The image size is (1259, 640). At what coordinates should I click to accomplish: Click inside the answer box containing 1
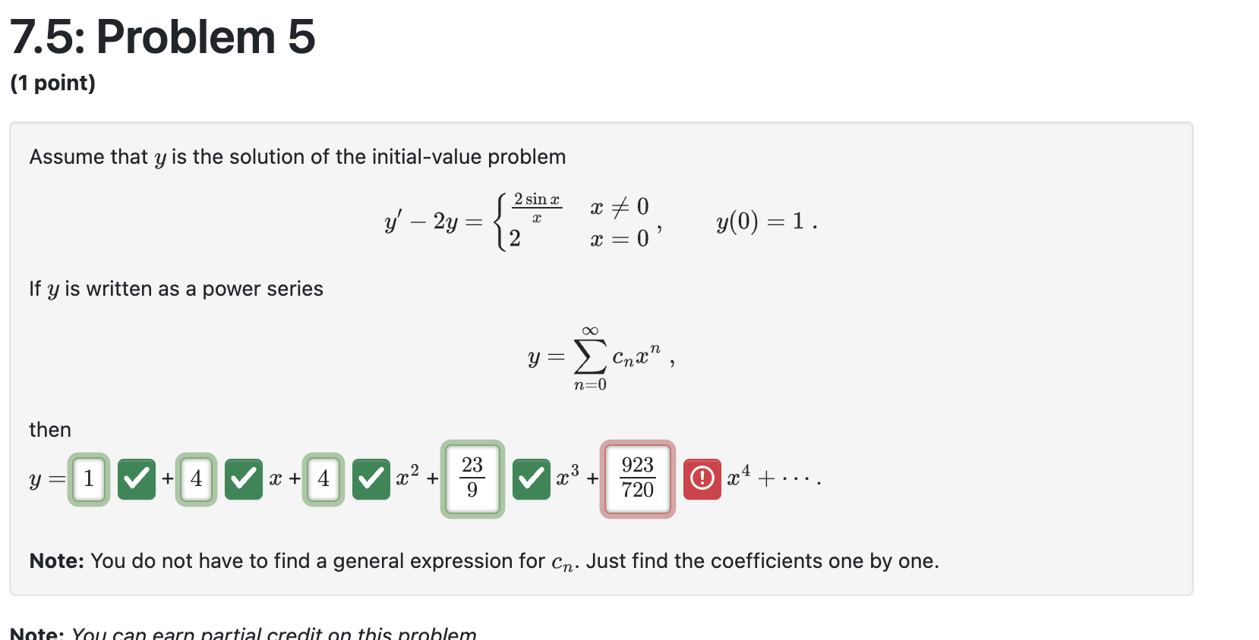coord(88,478)
